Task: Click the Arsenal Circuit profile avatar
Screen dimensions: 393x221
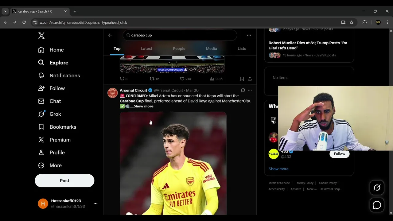Action: (113, 93)
